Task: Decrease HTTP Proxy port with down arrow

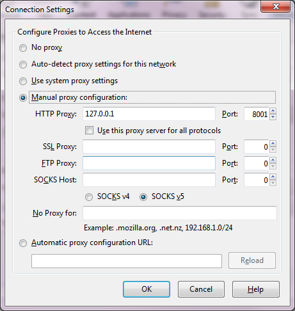Action: click(x=273, y=117)
